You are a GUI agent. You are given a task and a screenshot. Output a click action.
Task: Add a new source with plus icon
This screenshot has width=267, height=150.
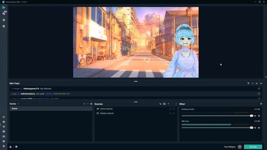pos(169,104)
